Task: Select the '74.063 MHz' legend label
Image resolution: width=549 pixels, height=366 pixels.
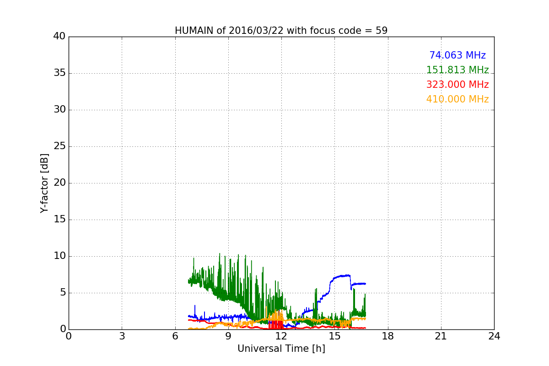Action: [457, 55]
